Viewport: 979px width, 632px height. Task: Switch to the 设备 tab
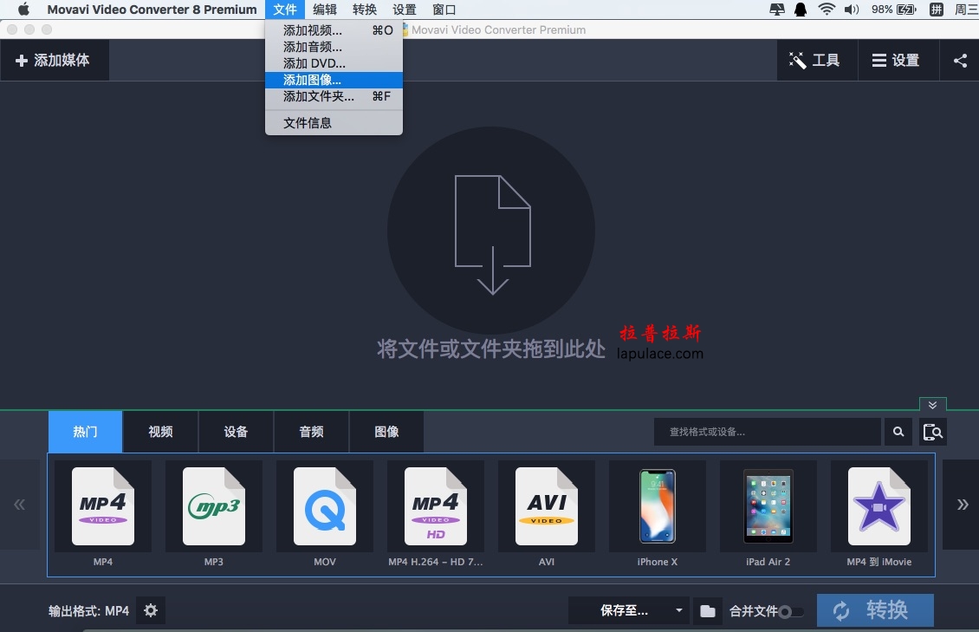pos(236,432)
